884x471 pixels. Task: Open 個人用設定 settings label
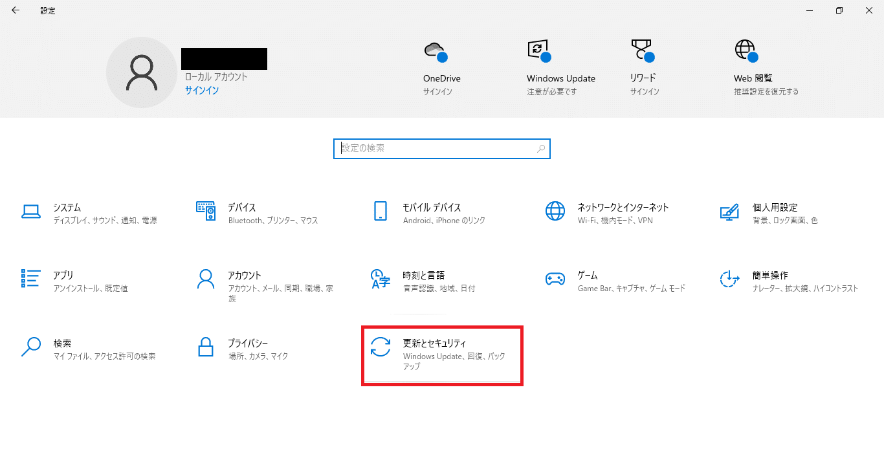pyautogui.click(x=775, y=208)
